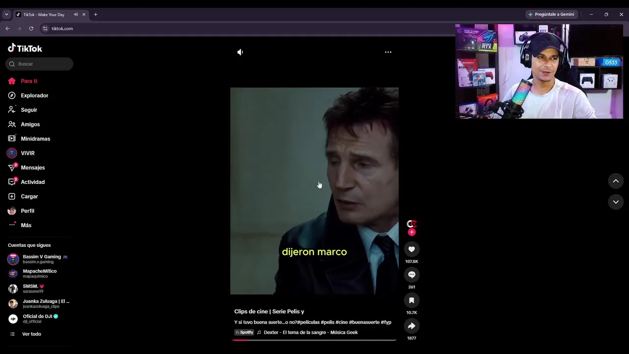
Task: Go to previous video with up arrow
Action: click(616, 181)
